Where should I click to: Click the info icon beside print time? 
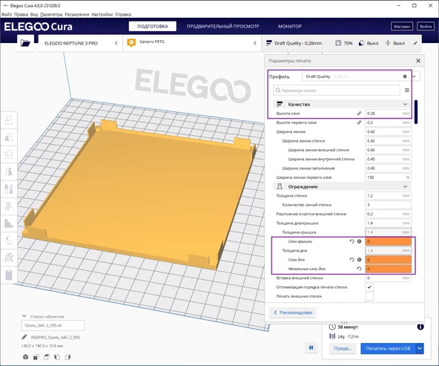pos(420,327)
